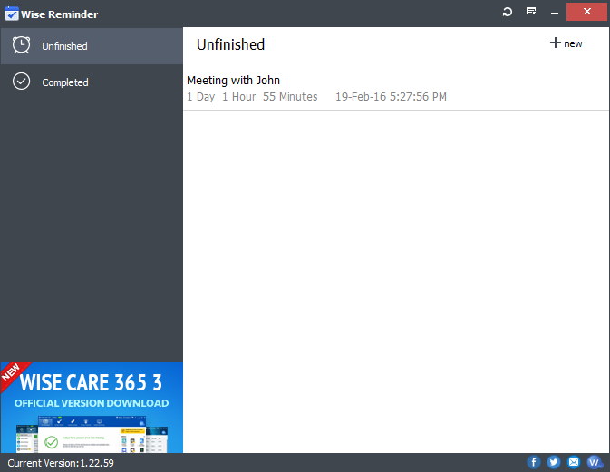Click the Wise Reminder app logo

11,14
